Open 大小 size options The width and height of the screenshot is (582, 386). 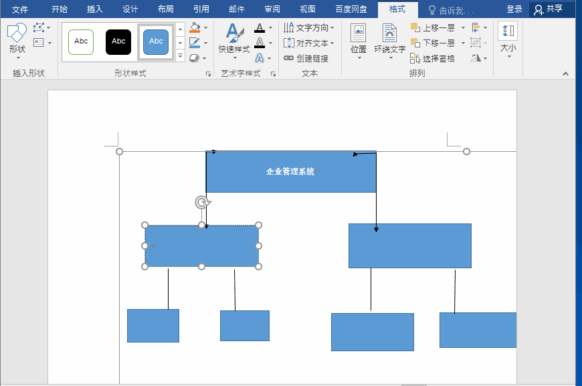coord(508,41)
